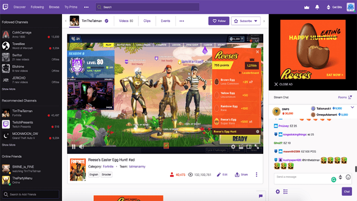357x201 pixels.
Task: Click the English tag
Action: 94,175
